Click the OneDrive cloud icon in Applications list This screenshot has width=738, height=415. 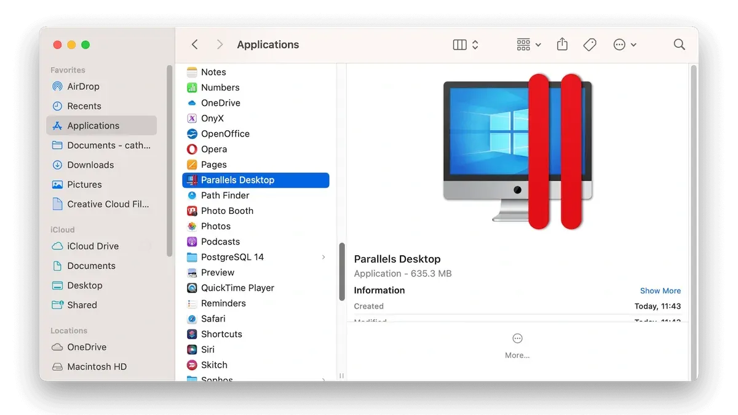click(192, 103)
